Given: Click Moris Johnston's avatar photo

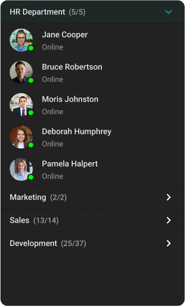Looking at the screenshot, I should (x=21, y=104).
